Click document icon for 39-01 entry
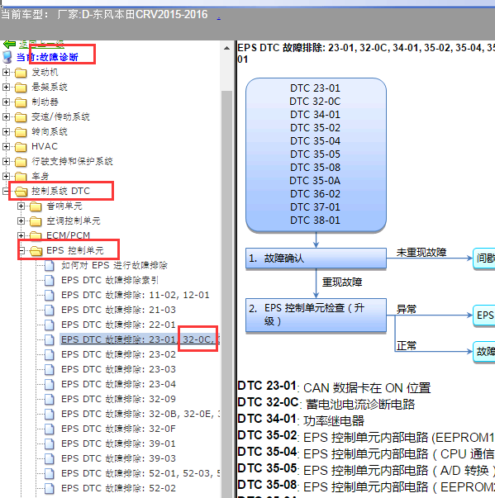This screenshot has width=495, height=498. 50,444
